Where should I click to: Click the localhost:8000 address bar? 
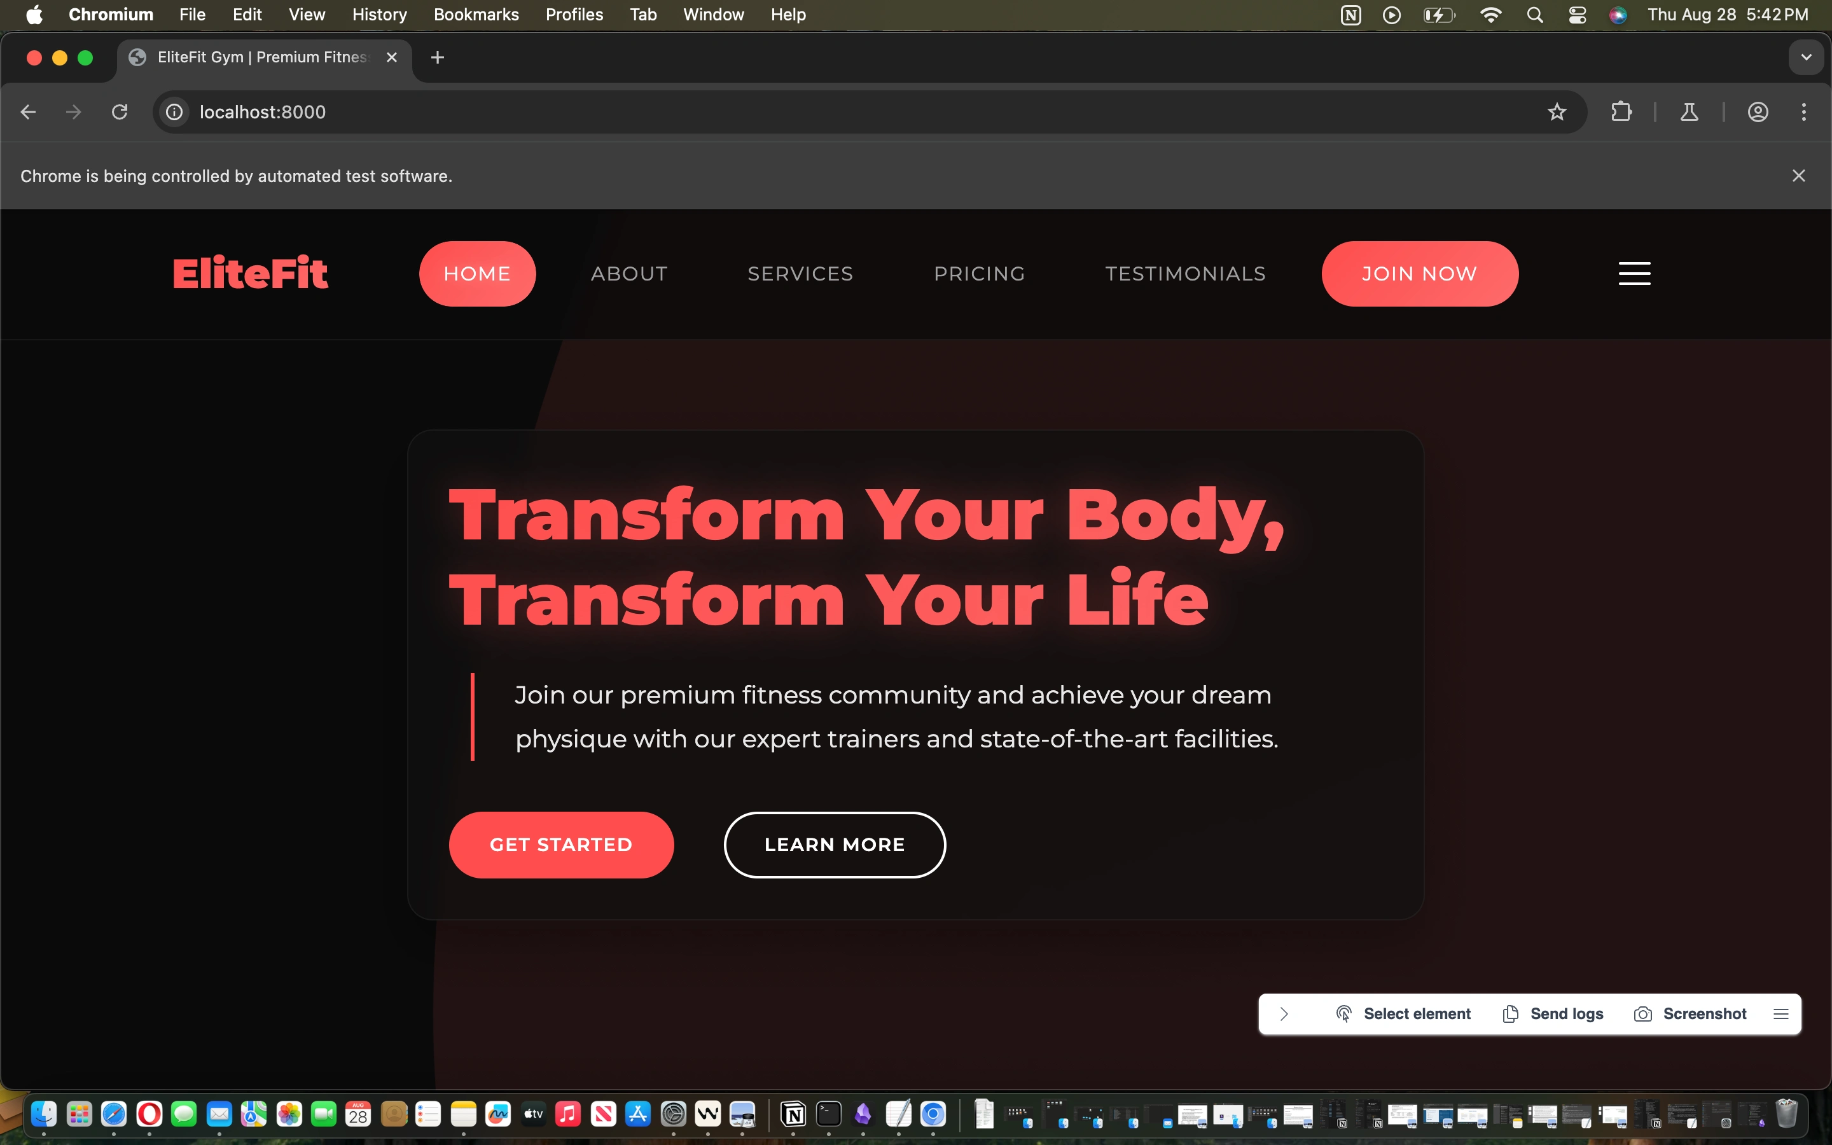click(x=833, y=112)
